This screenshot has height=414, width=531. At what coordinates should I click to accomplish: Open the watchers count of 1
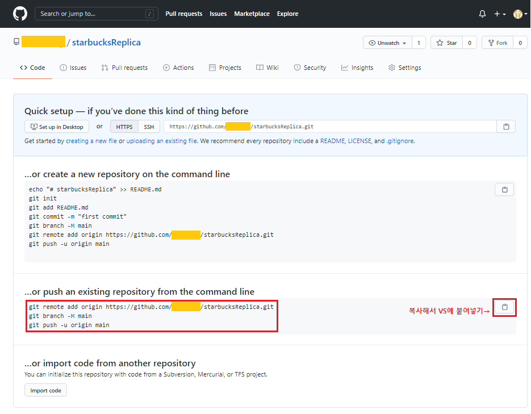pos(419,43)
